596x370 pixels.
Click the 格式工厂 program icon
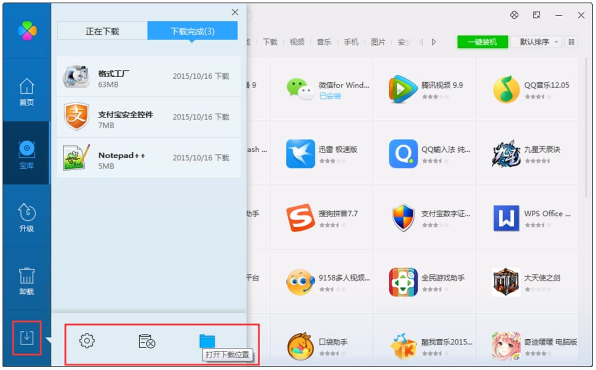coord(76,76)
